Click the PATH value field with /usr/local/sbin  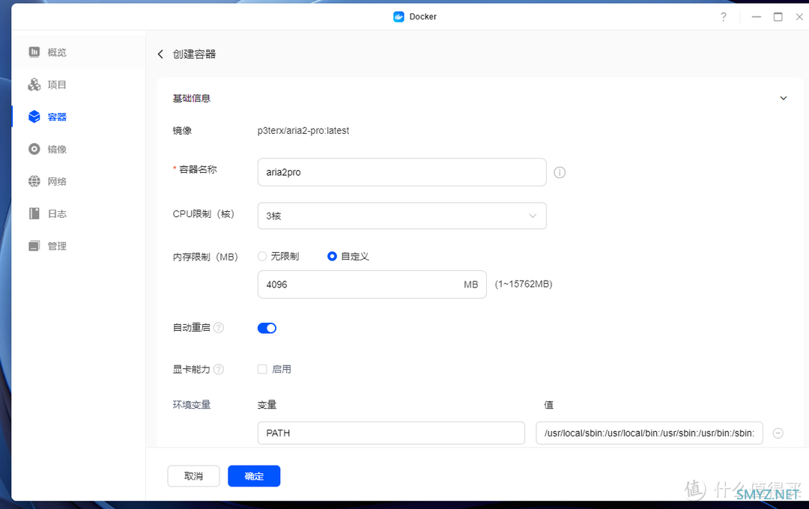tap(649, 433)
